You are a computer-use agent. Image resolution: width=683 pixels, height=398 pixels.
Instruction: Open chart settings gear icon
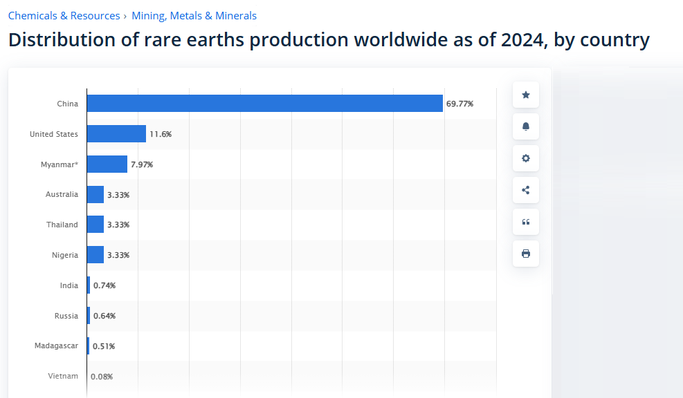[525, 158]
